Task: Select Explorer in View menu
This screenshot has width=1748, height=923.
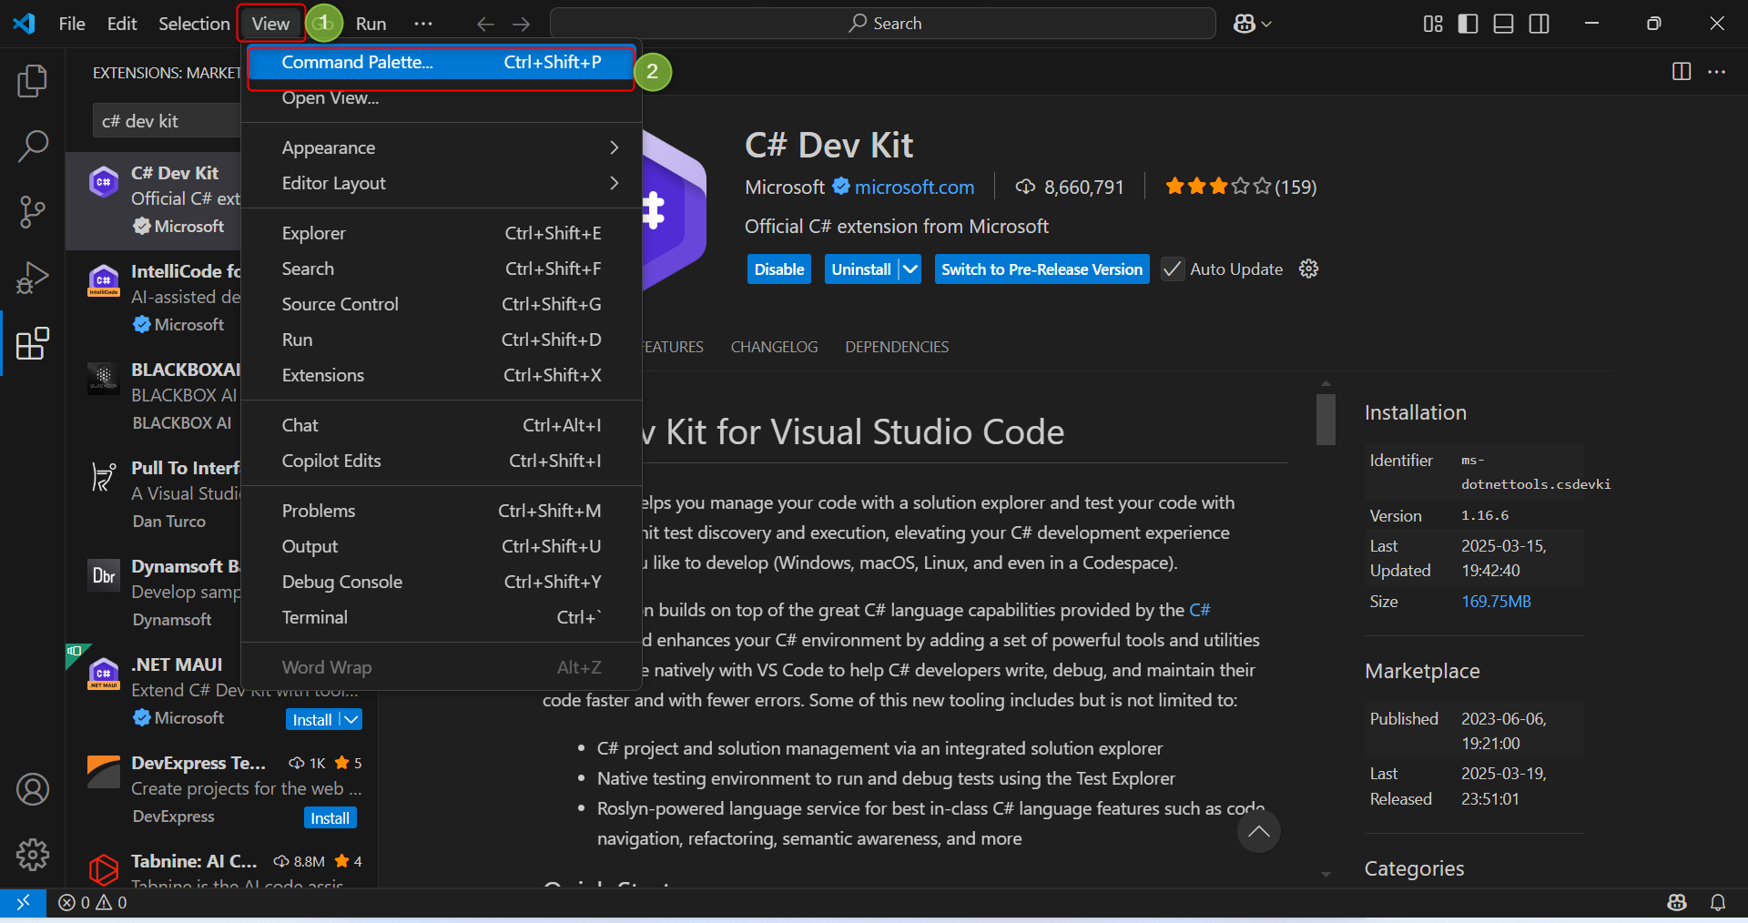Action: click(x=442, y=233)
